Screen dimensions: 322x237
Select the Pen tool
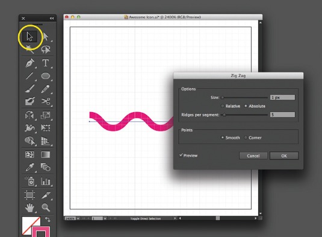tap(29, 63)
